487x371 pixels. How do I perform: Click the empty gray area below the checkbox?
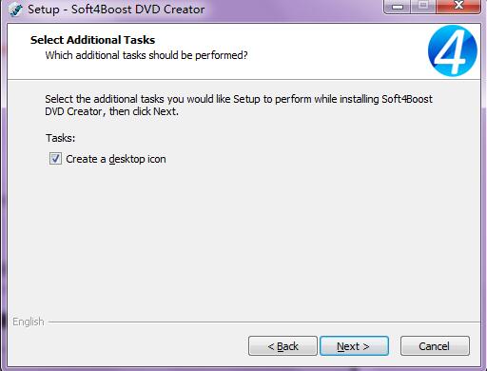(x=243, y=241)
